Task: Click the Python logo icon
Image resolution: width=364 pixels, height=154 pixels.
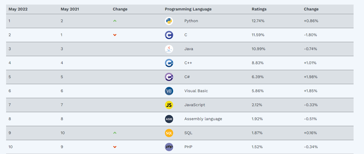Action: pyautogui.click(x=169, y=21)
